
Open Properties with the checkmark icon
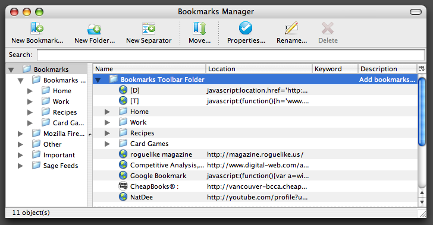[246, 28]
